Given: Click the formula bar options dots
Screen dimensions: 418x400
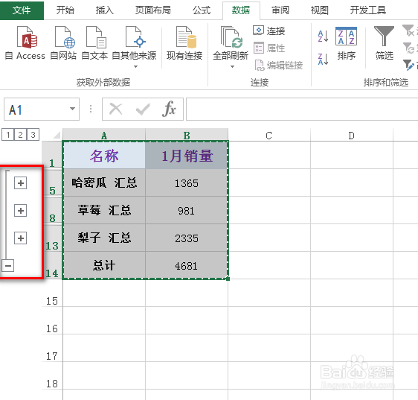Looking at the screenshot, I should 91,109.
